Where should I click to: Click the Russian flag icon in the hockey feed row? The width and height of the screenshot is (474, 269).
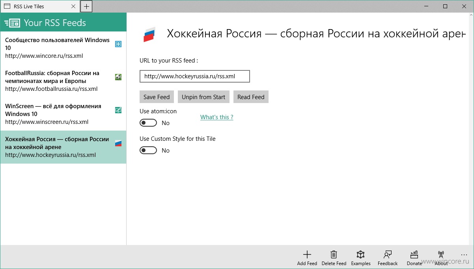118,143
